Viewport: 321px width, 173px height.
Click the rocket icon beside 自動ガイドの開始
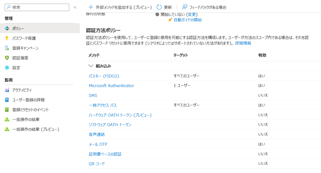[x=170, y=20]
